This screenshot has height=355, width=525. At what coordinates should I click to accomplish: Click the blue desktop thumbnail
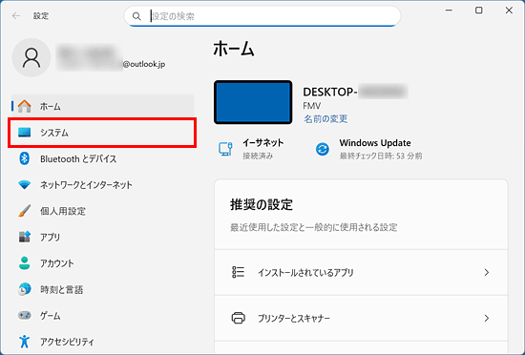coord(253,102)
